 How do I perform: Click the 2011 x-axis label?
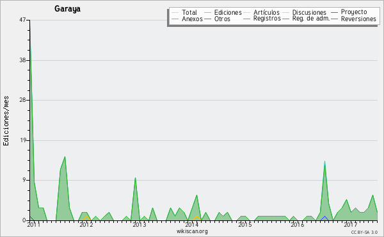(x=33, y=224)
